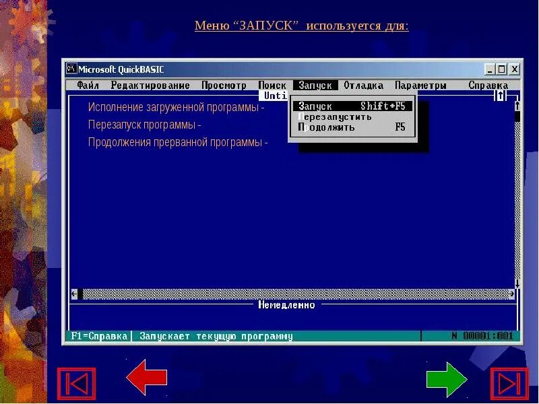Minimize the Microsoft QuickBASIC window

point(490,69)
